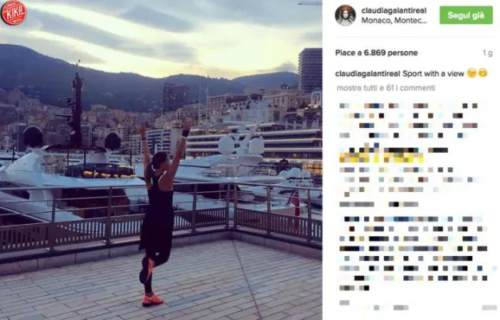Click the tall tower building in photo

(310, 70)
